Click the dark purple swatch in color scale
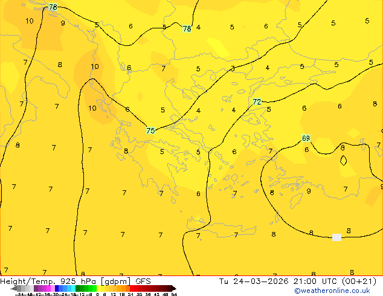383x296 pixels. [x=36, y=288]
